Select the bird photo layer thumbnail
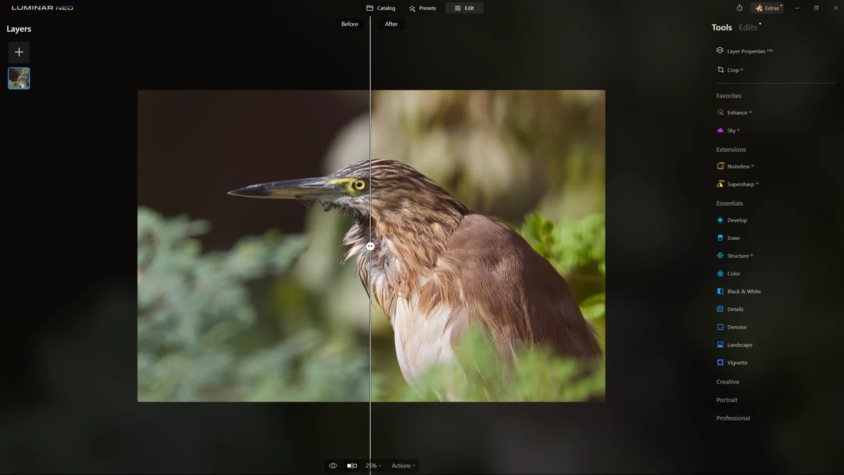This screenshot has width=844, height=475. [19, 78]
